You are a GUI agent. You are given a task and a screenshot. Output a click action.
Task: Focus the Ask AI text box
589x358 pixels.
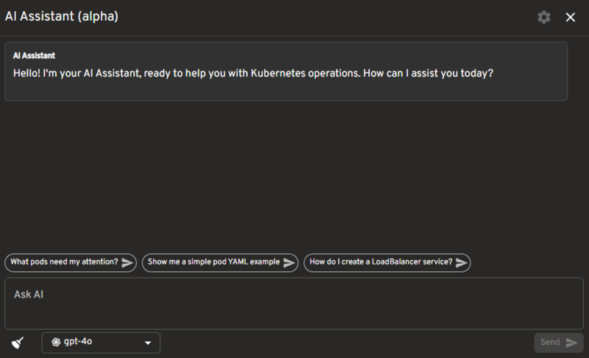click(x=294, y=303)
